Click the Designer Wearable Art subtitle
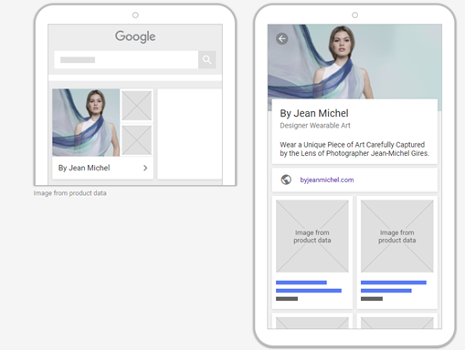The image size is (465, 350). tap(315, 126)
